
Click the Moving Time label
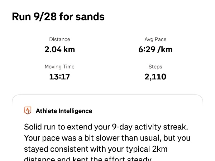59,67
